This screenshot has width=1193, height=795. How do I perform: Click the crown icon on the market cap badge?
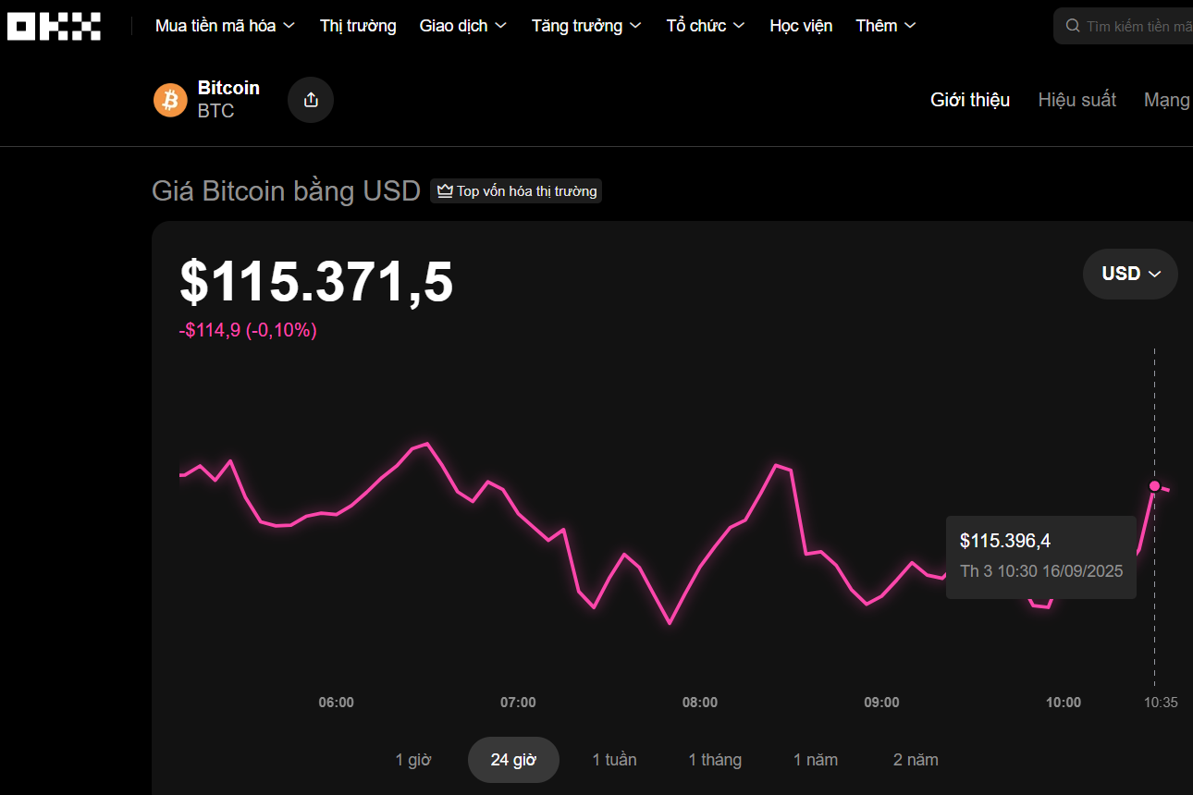(x=445, y=190)
